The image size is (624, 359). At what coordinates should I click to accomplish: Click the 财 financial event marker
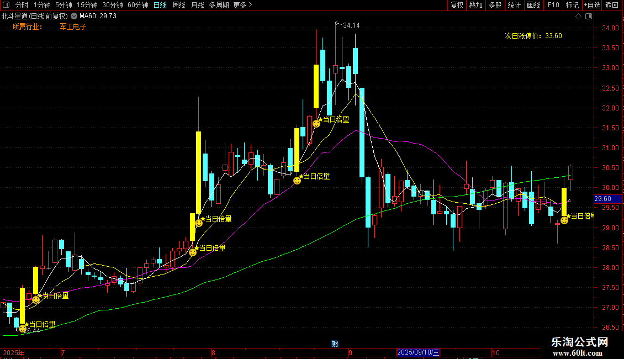tap(335, 344)
